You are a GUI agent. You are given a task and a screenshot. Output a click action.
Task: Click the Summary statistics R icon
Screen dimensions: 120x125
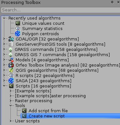[18, 29]
